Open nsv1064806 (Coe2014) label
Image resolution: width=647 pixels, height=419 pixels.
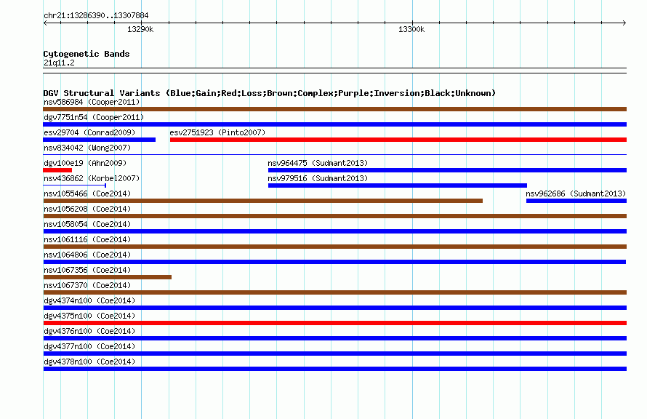(87, 255)
